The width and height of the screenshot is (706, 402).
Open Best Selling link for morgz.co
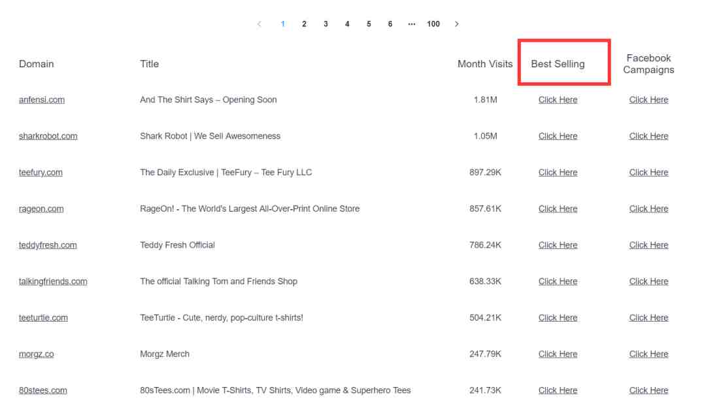coord(558,354)
